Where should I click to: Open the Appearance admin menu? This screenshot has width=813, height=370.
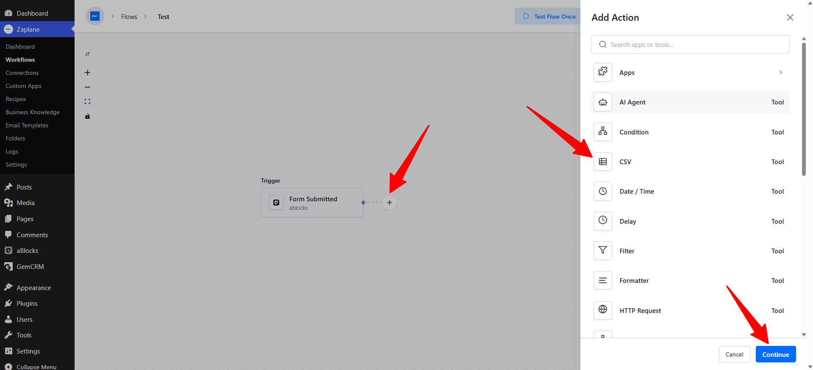click(x=33, y=288)
